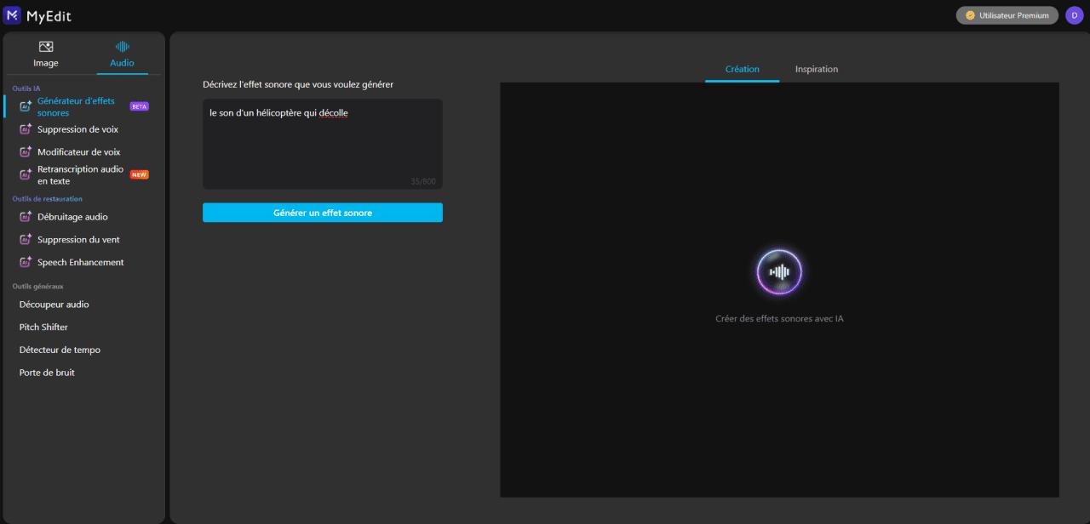1090x524 pixels.
Task: Click the 35/800 character counter
Action: click(423, 181)
